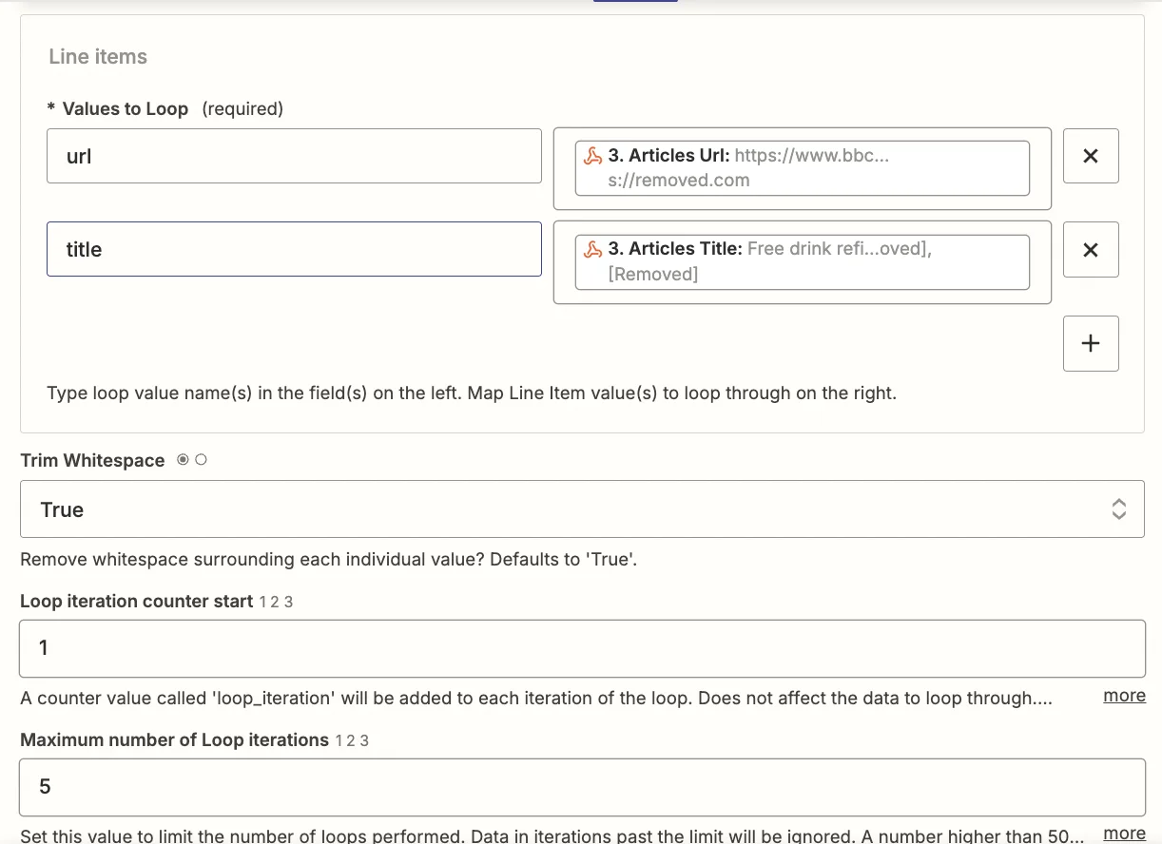Click the Values to Loop label
This screenshot has height=844, width=1162.
[x=125, y=108]
